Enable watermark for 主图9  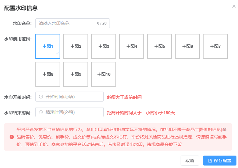pyautogui.click(x=76, y=74)
